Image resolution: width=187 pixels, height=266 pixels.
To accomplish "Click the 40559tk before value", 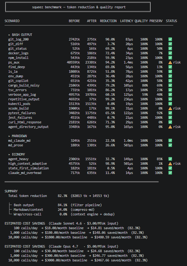I will pyautogui.click(x=73, y=62).
